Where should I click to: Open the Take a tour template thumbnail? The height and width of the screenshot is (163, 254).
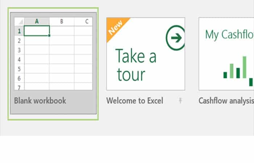tap(146, 54)
